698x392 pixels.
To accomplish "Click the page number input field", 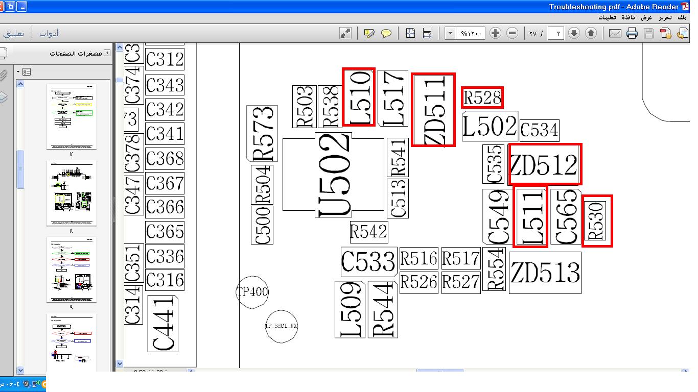I will (x=555, y=33).
